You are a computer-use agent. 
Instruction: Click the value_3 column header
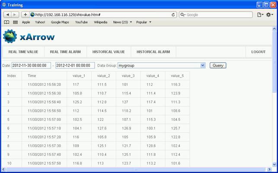[128, 75]
